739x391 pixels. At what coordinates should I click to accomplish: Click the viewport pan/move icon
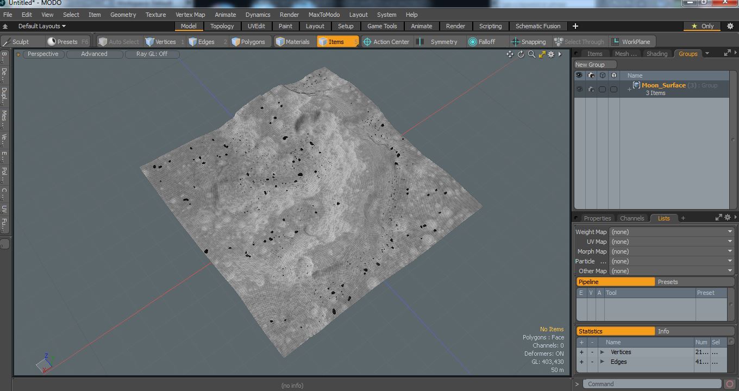tap(510, 54)
